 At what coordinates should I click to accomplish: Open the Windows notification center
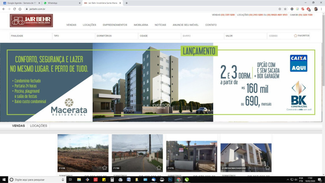coord(319,180)
